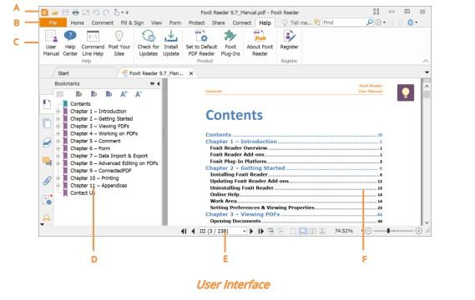Image resolution: width=475 pixels, height=300 pixels.
Task: Open the File menu
Action: (53, 22)
